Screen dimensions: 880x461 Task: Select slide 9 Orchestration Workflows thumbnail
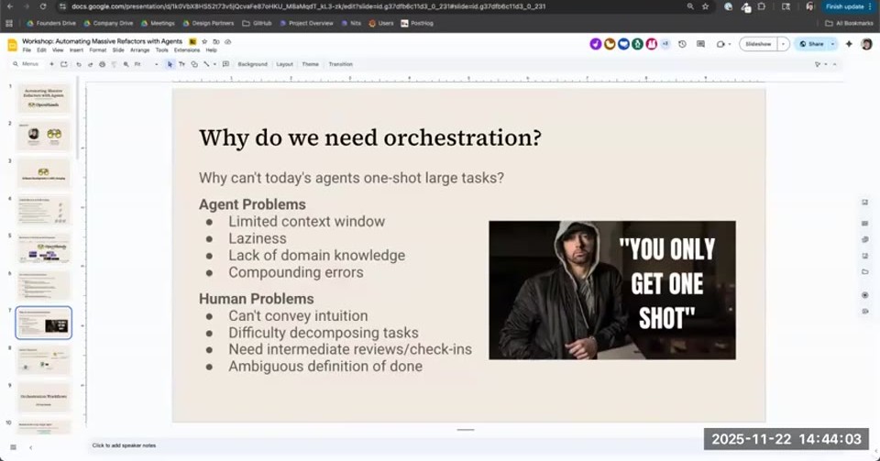coord(44,398)
